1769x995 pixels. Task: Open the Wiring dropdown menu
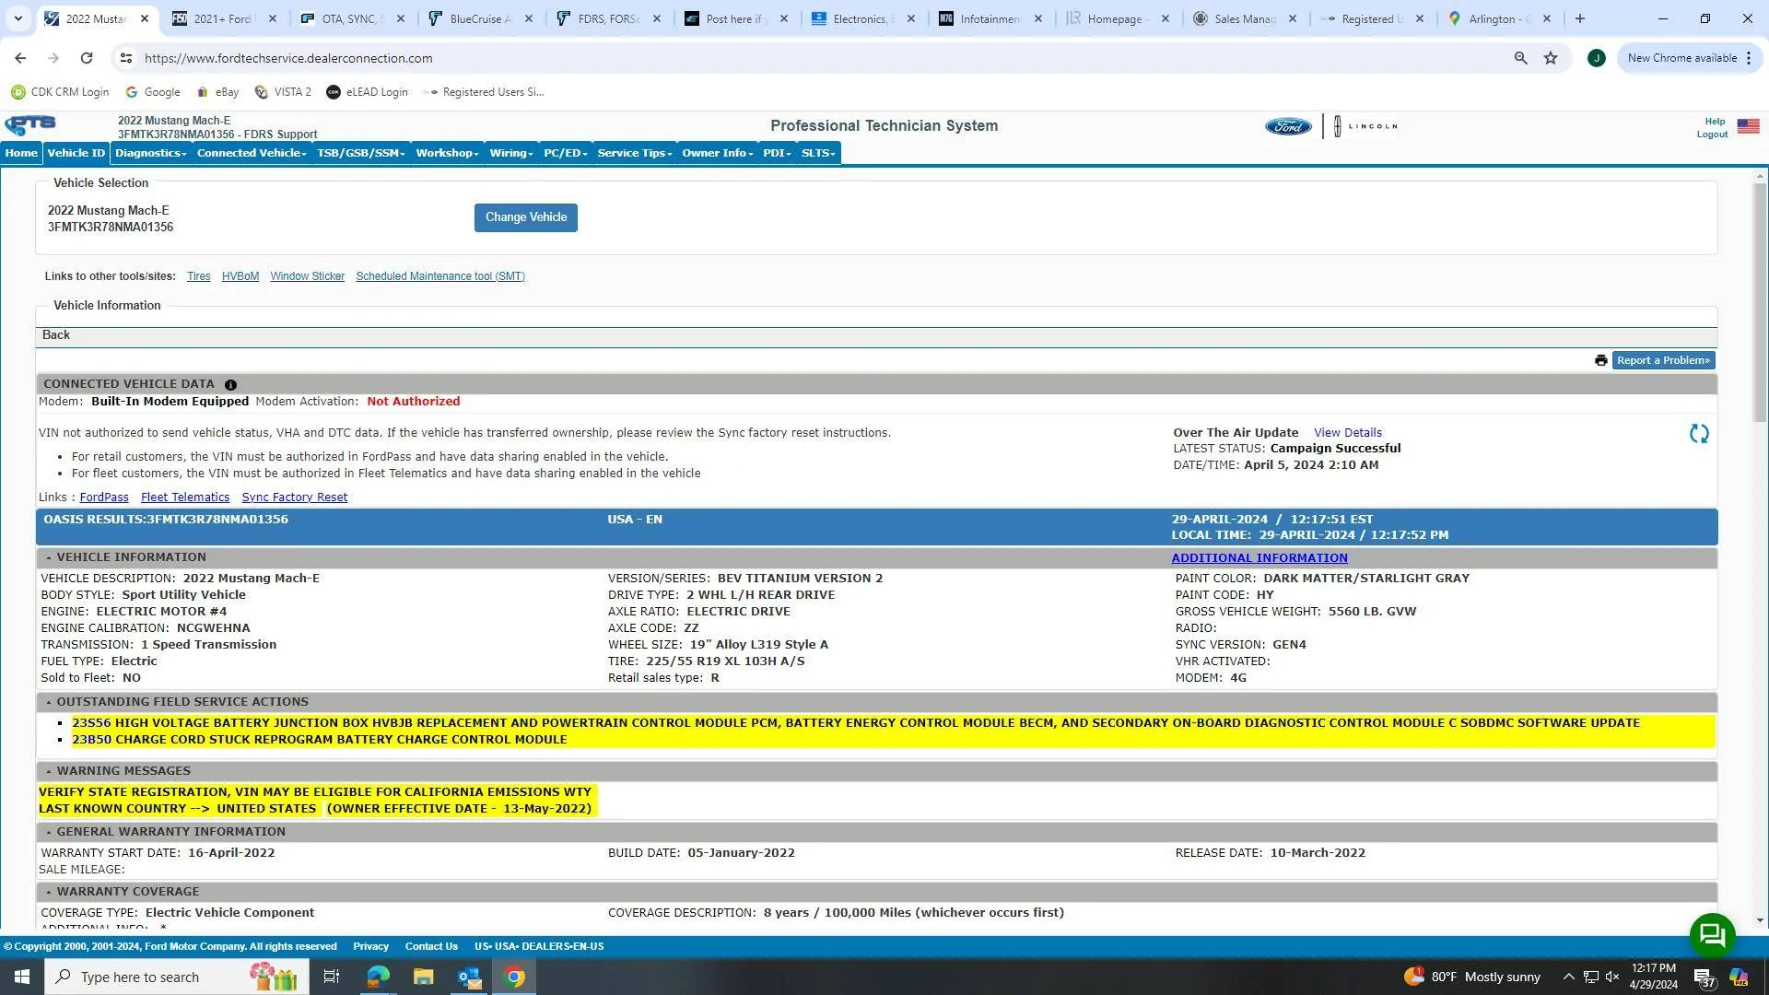pos(511,153)
